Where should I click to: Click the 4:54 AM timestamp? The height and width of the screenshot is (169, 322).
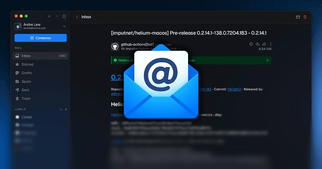(x=265, y=49)
